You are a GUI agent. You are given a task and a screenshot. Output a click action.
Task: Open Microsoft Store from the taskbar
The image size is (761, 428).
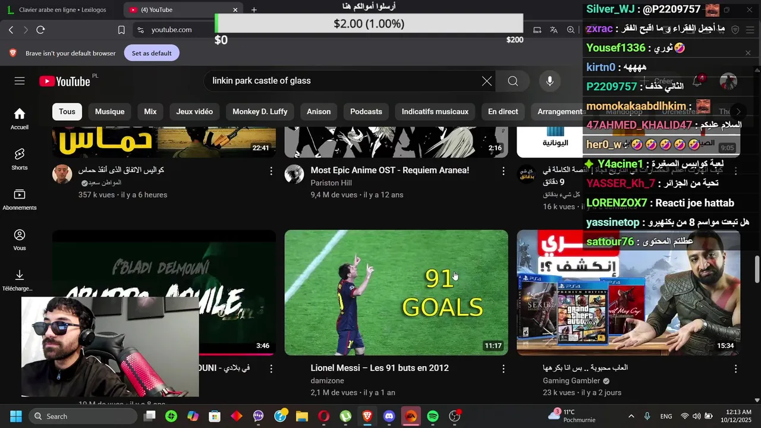click(x=215, y=416)
